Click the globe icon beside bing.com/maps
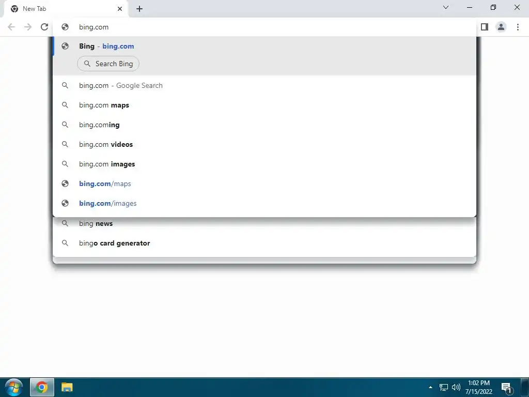Viewport: 529px width, 397px height. [x=65, y=184]
